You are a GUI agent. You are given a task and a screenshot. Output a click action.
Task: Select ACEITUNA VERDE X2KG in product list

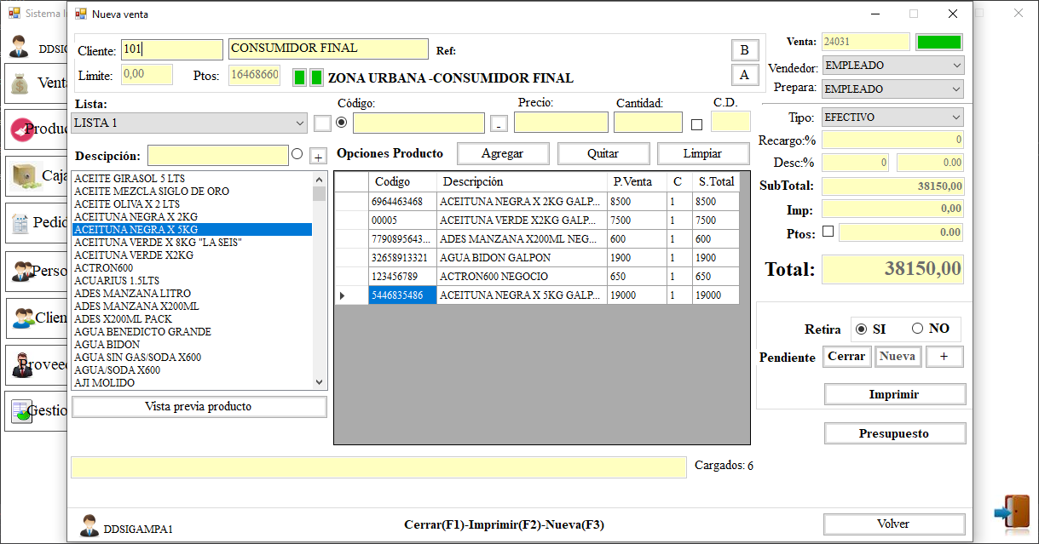(x=193, y=255)
